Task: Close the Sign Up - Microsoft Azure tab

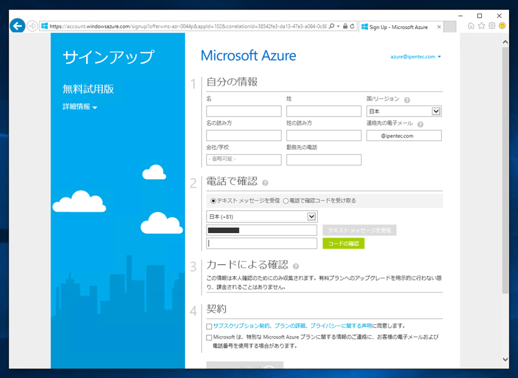Action: (439, 27)
